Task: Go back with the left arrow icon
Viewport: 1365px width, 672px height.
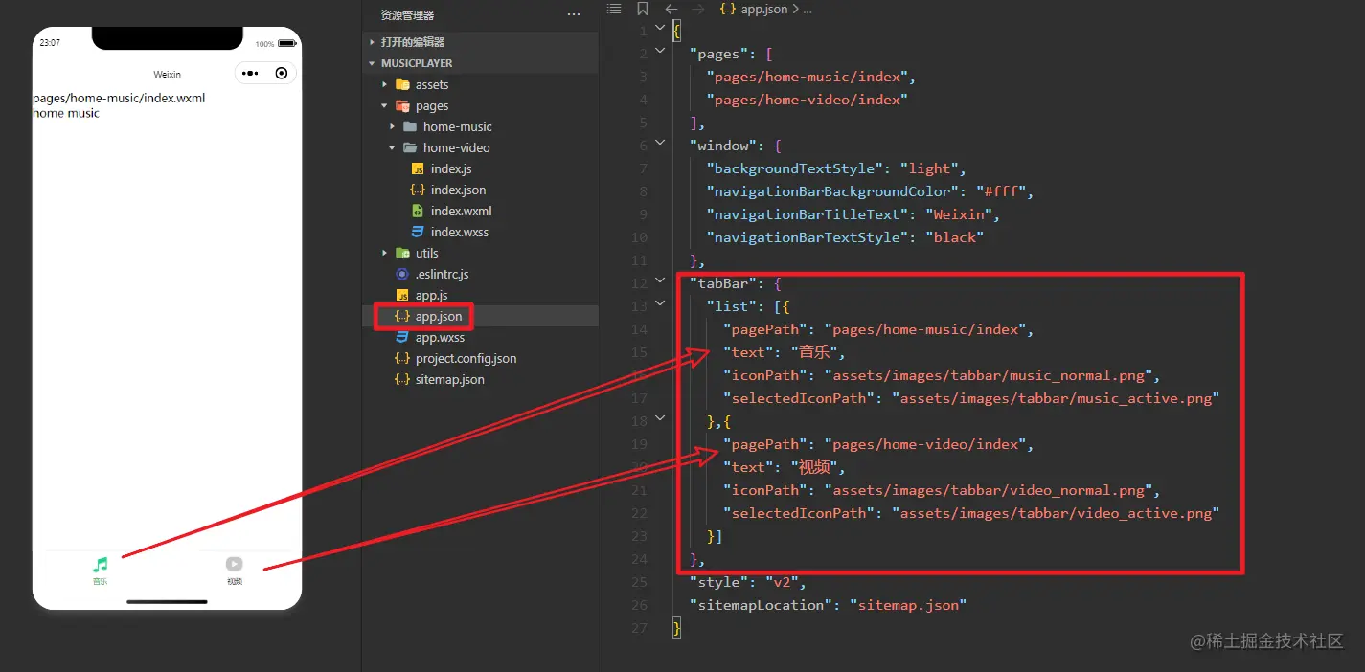Action: coord(671,10)
